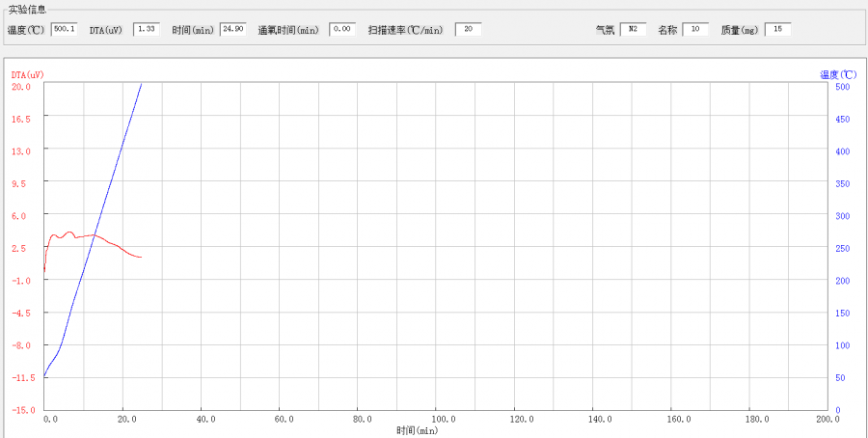This screenshot has height=438, width=868.
Task: Click the red DTA(uV) axis title
Action: click(x=28, y=74)
